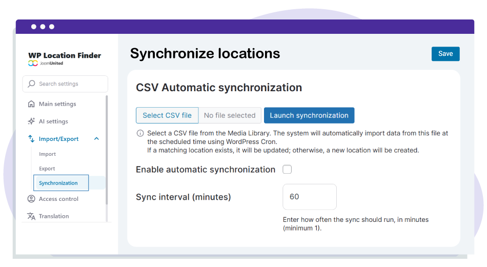
Task: Click the Import/Export arrows icon
Action: coord(31,139)
